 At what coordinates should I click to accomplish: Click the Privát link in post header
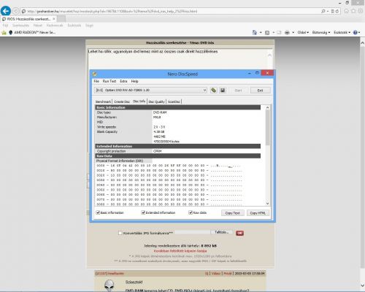228,274
